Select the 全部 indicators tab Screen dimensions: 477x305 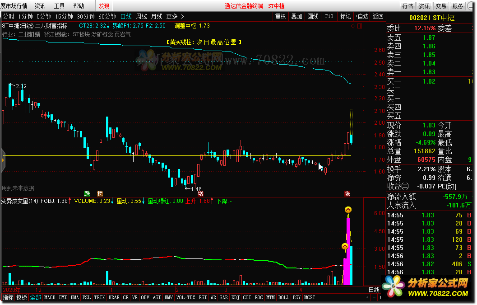35,297
